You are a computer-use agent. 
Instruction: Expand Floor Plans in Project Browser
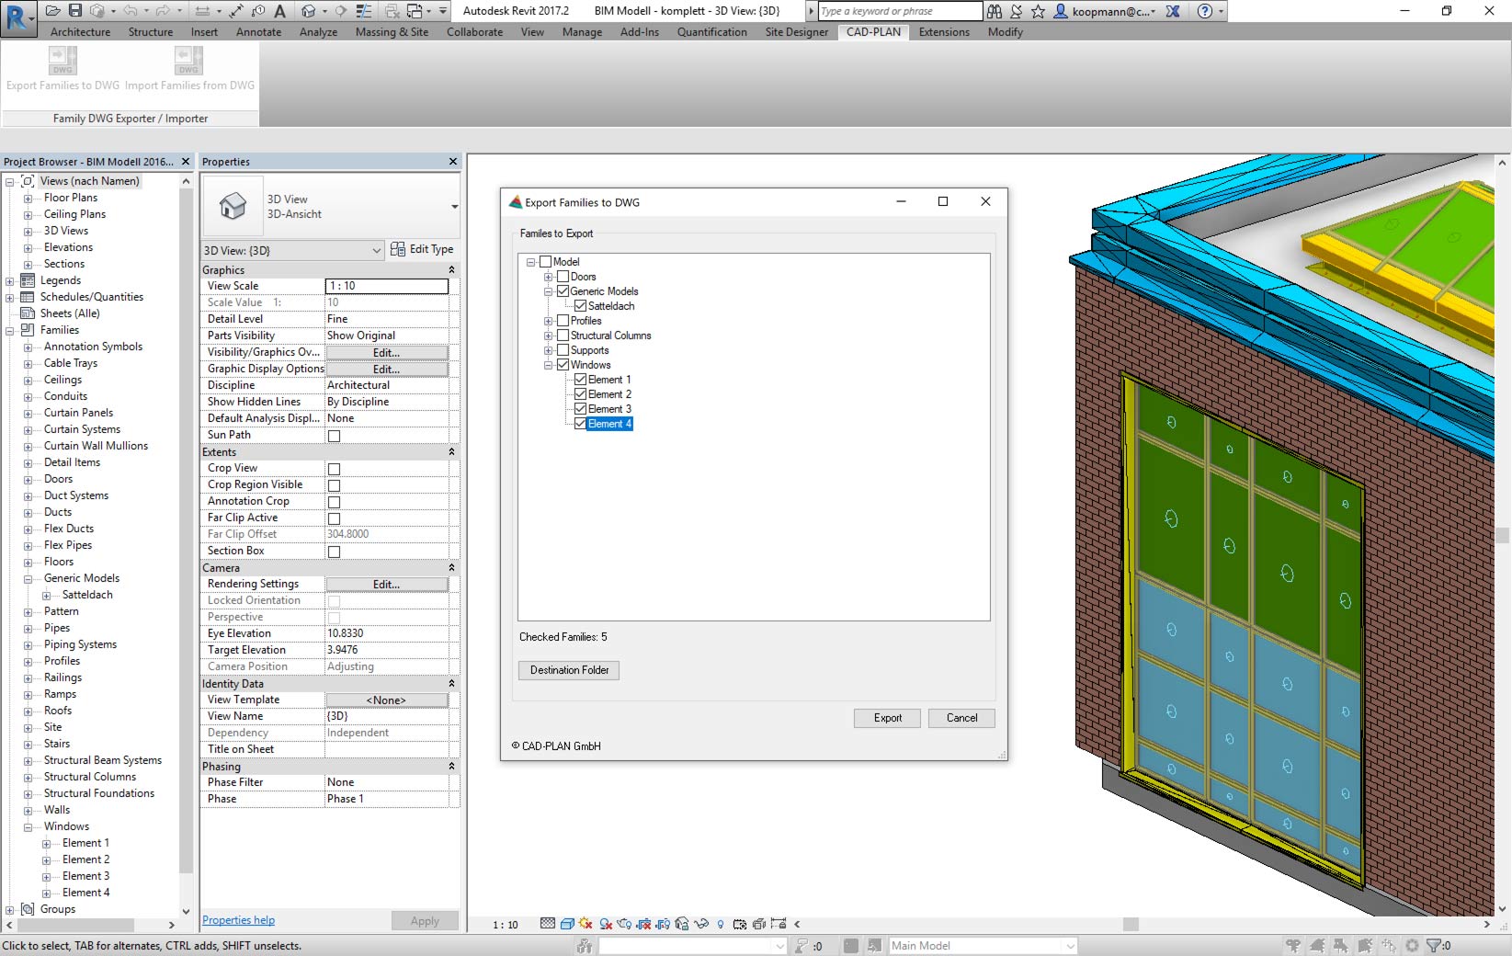point(28,198)
